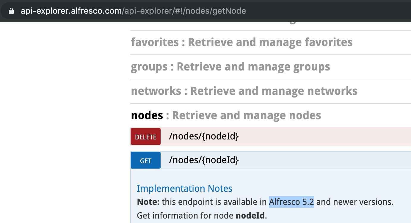Open the DELETE /nodes/{nodeId} endpoint details
This screenshot has width=411, height=223.
203,136
